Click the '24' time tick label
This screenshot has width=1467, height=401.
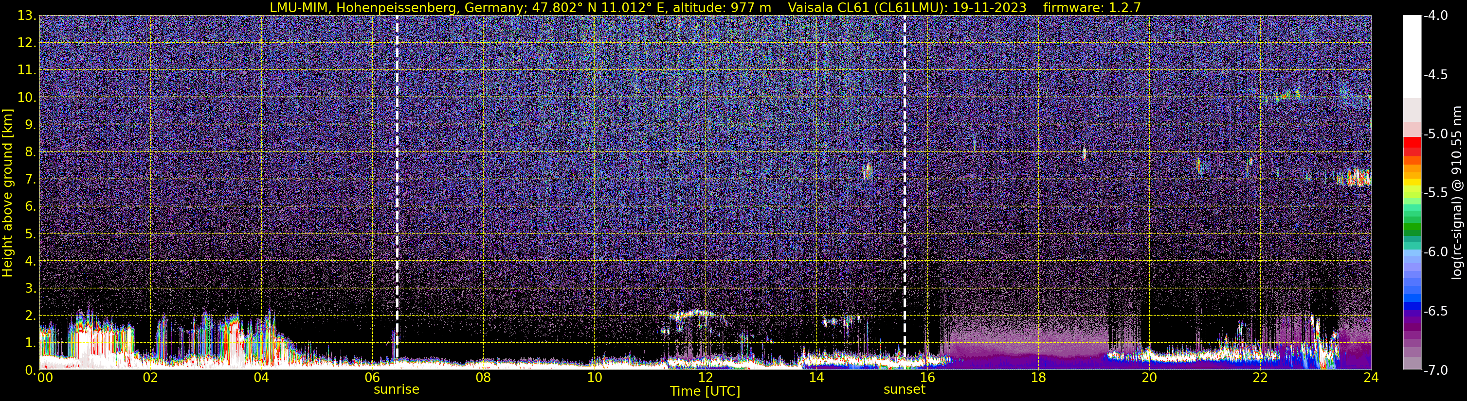pos(1371,378)
